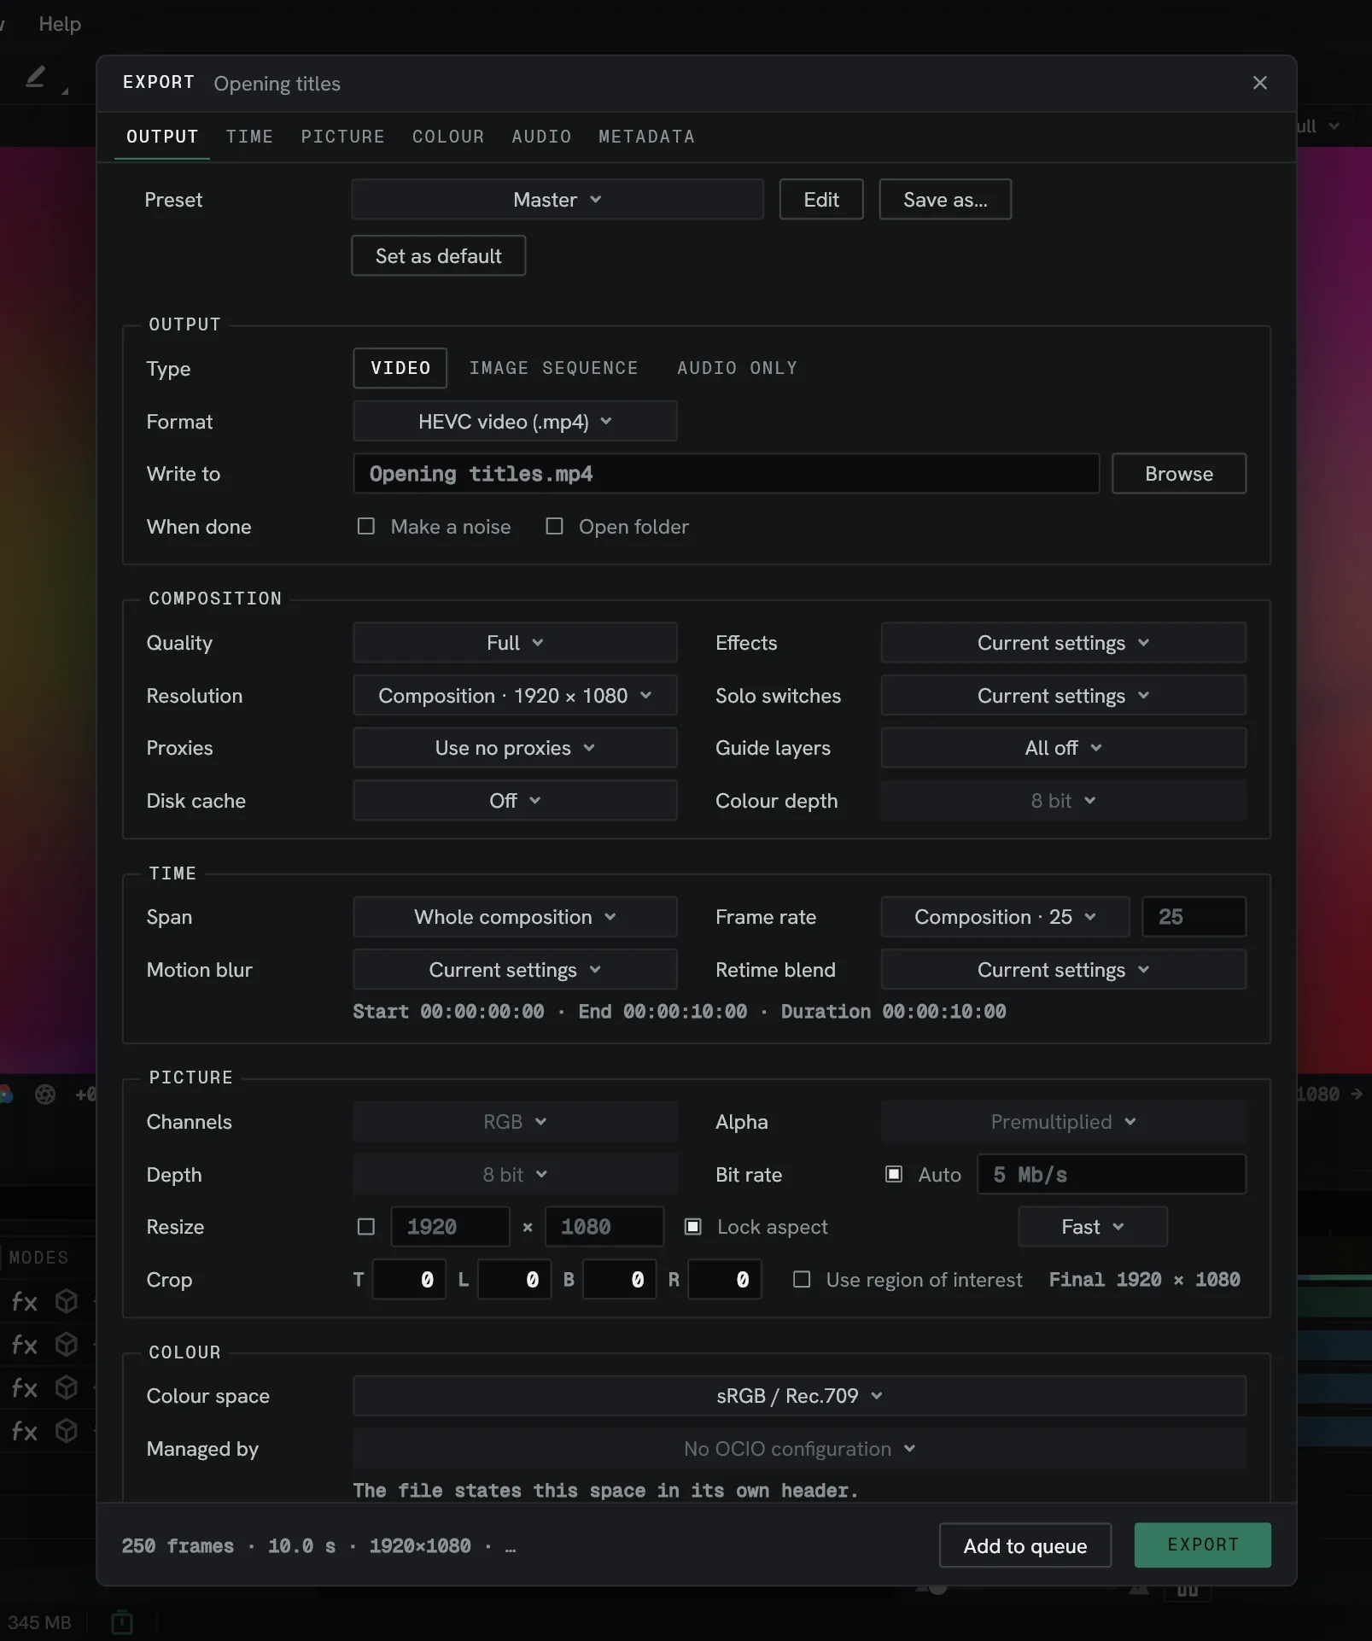Open the Proxies dropdown
The width and height of the screenshot is (1372, 1641).
515,748
